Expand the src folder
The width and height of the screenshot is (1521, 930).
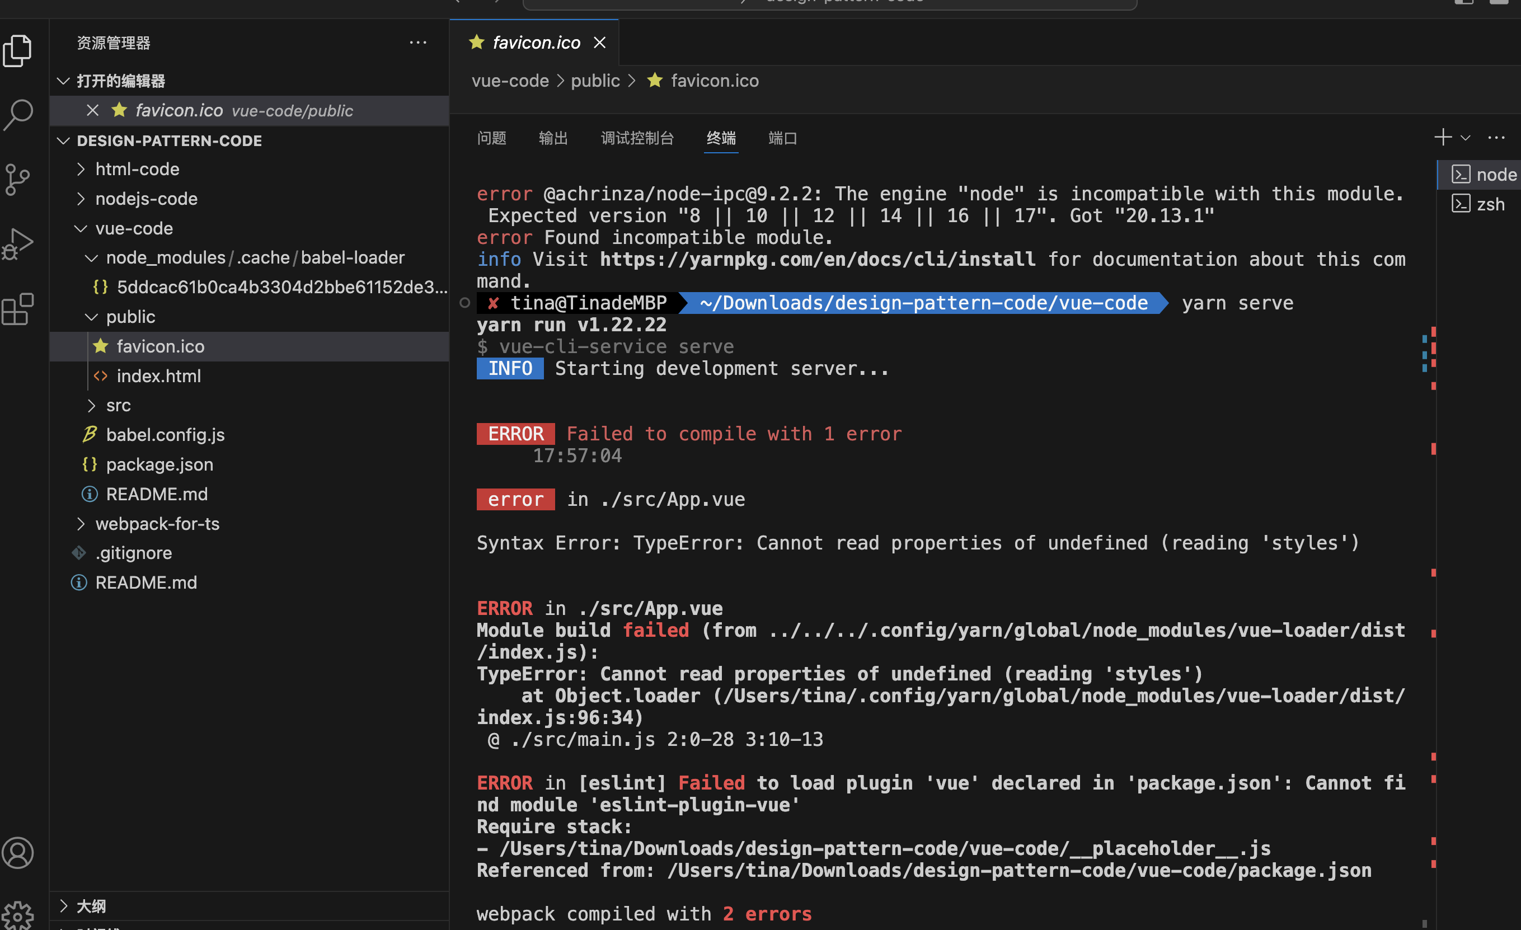point(91,406)
